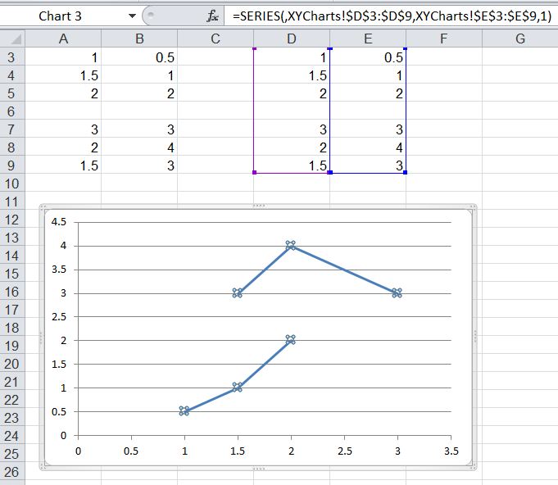
Task: Click the peak data marker at value 4
Action: (290, 245)
